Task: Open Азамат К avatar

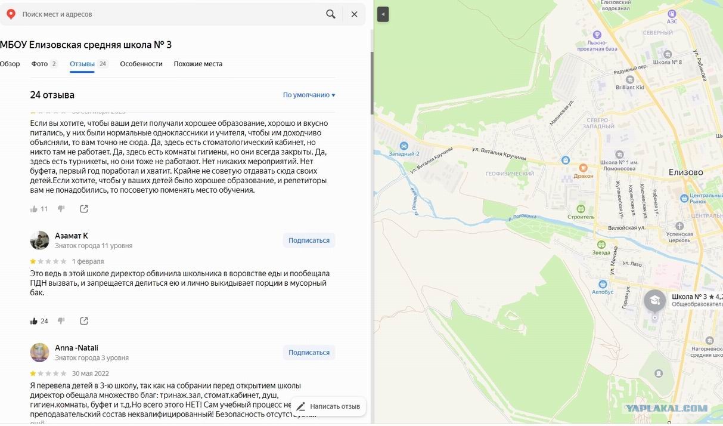Action: (39, 240)
